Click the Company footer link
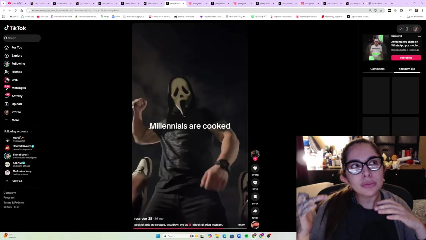The width and height of the screenshot is (426, 240). (x=10, y=193)
